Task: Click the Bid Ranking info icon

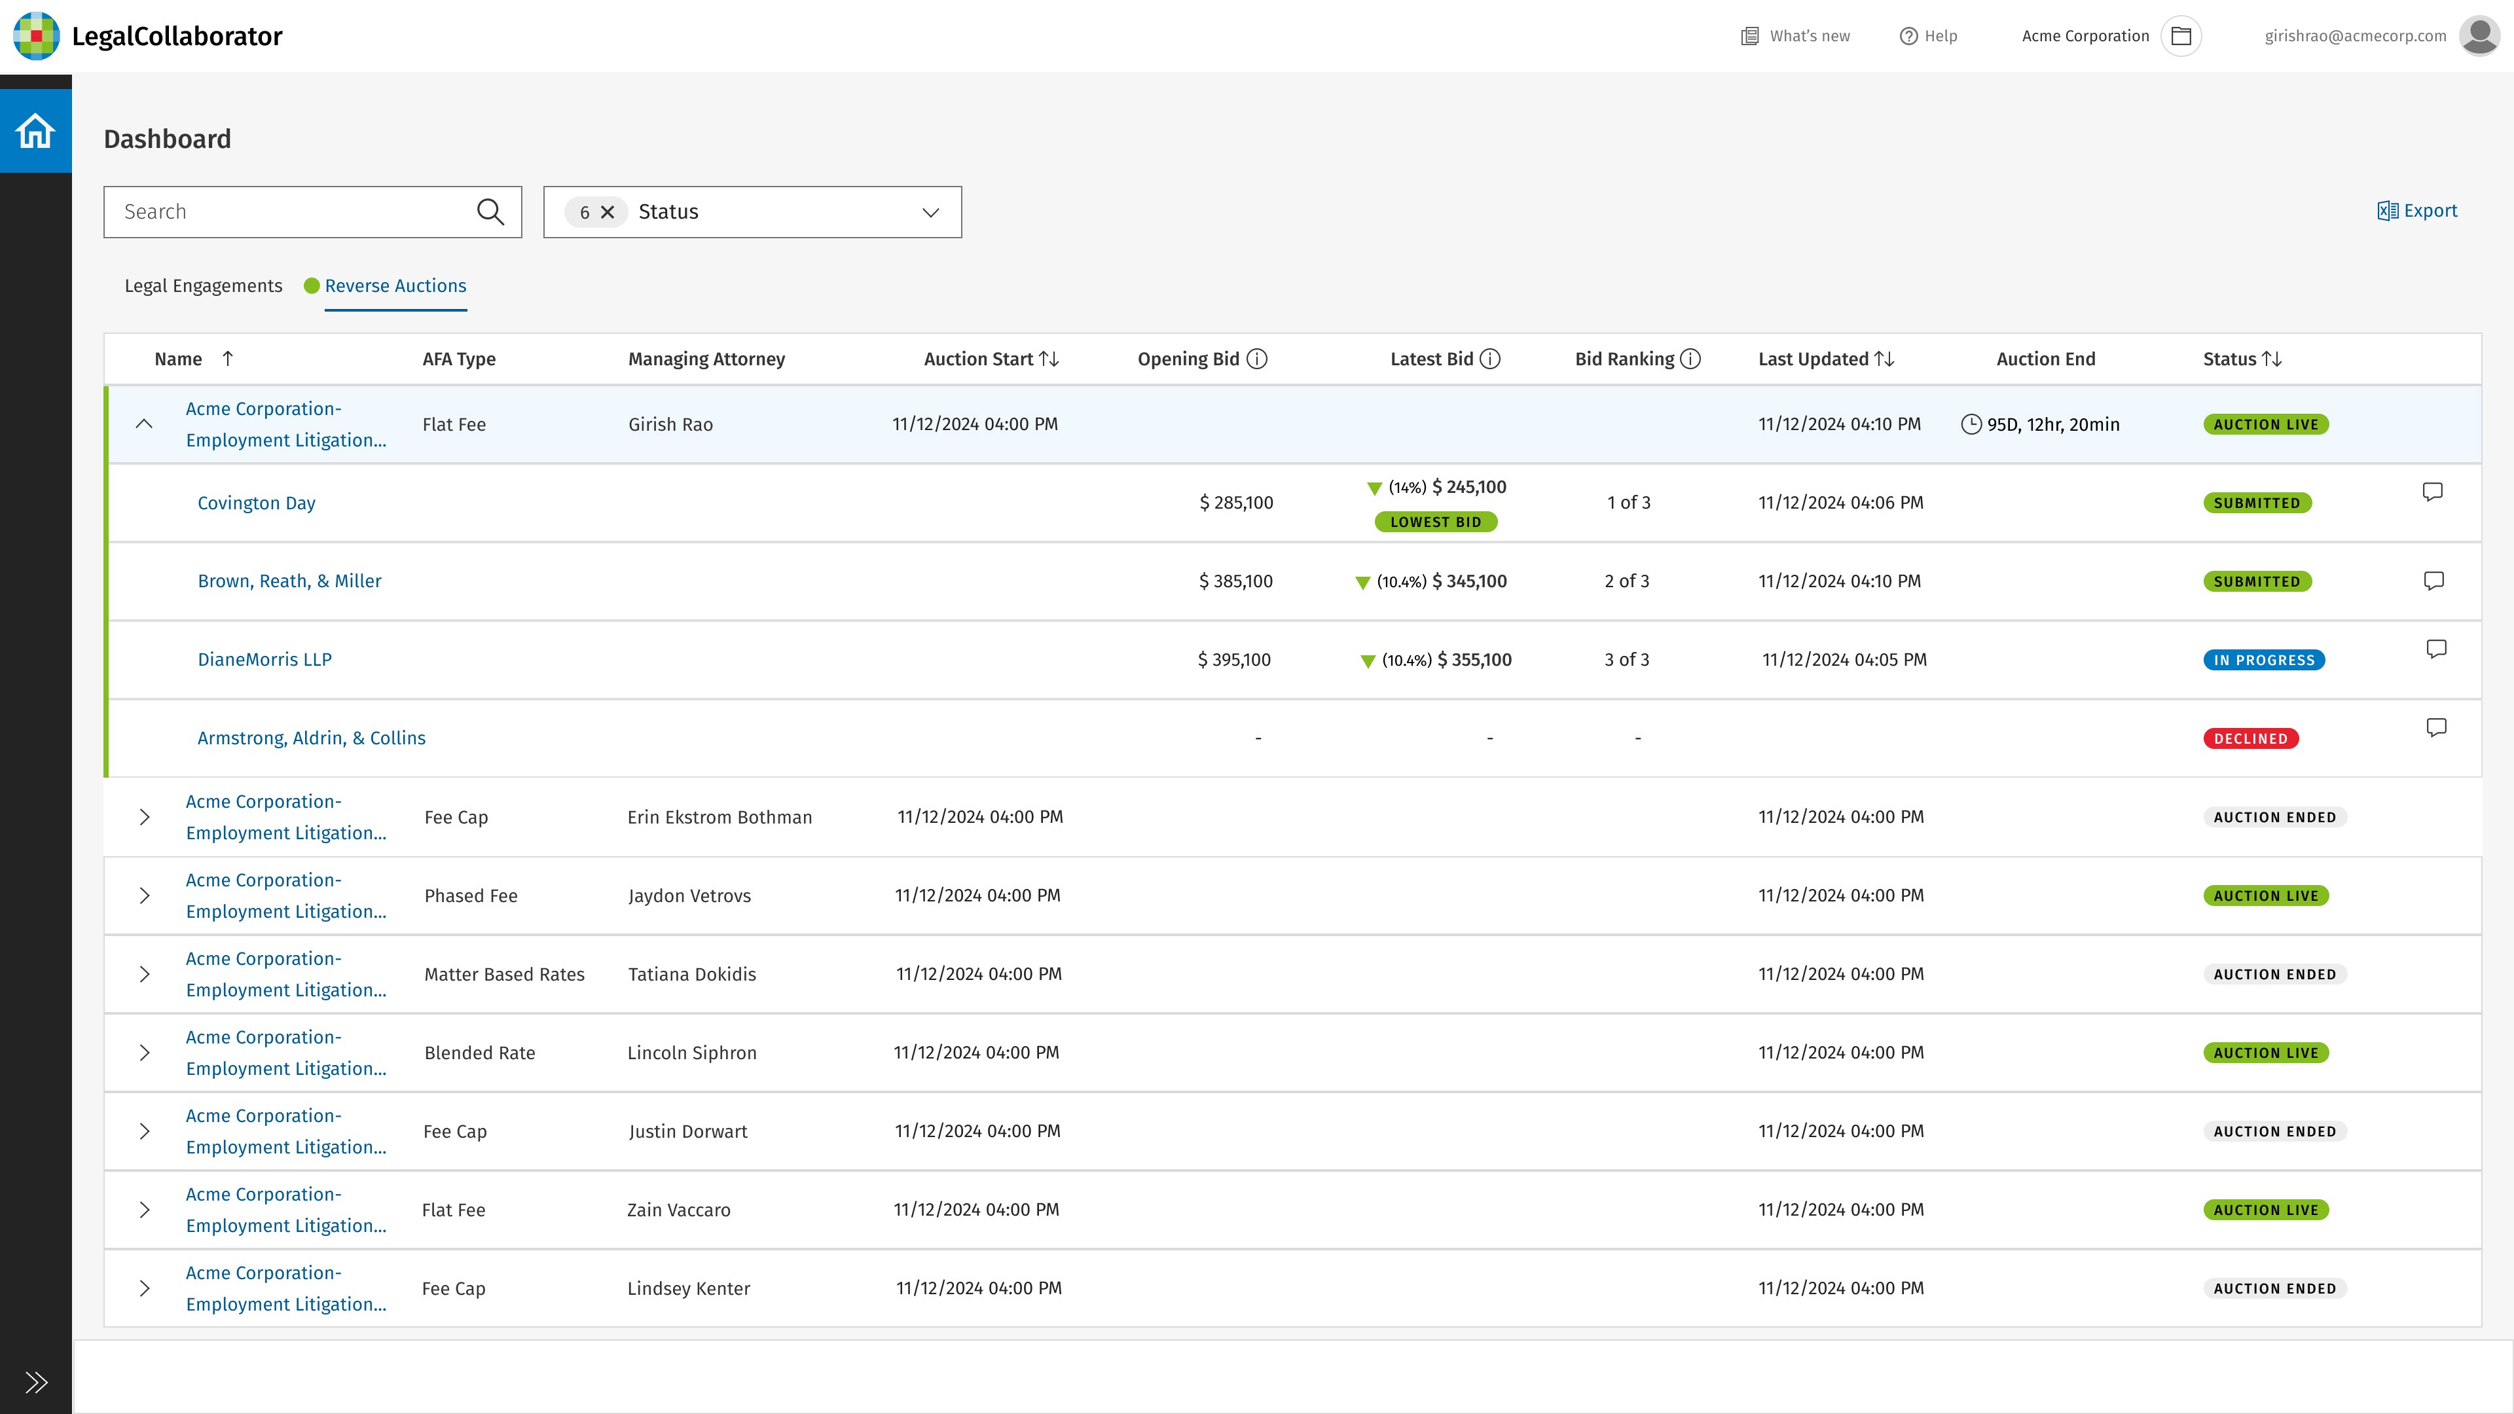Action: click(x=1690, y=359)
